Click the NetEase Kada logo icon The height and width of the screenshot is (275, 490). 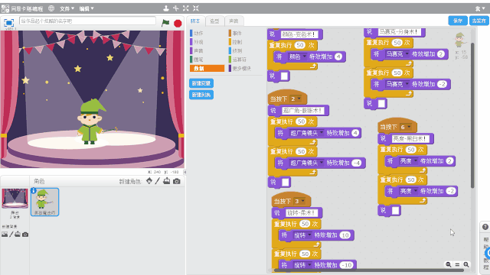(5, 8)
